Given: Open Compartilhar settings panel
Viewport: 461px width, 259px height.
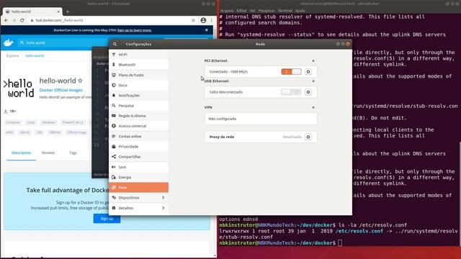Looking at the screenshot, I should click(x=138, y=157).
